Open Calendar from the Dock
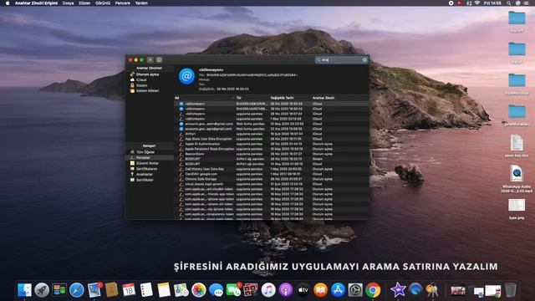 pos(129,290)
